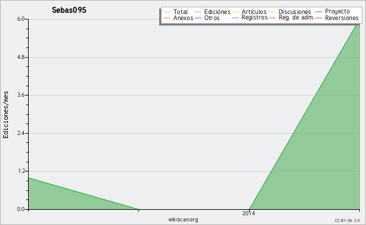Click the Anexos legend label
366x225 pixels.
[183, 18]
